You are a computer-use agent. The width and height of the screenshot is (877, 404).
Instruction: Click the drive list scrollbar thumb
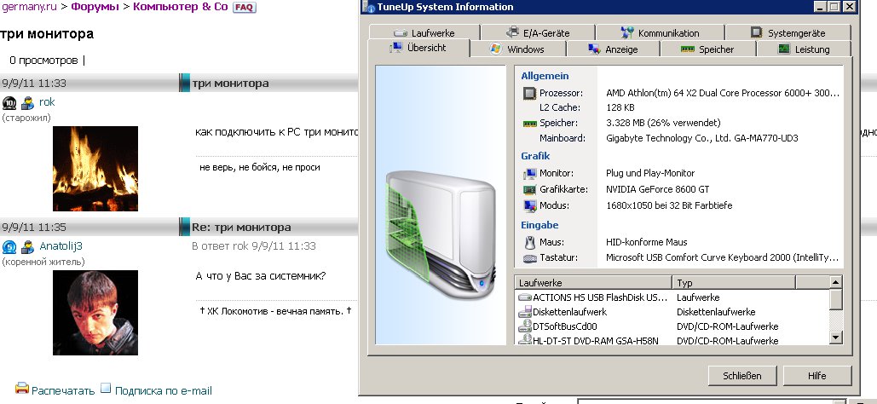pos(835,299)
